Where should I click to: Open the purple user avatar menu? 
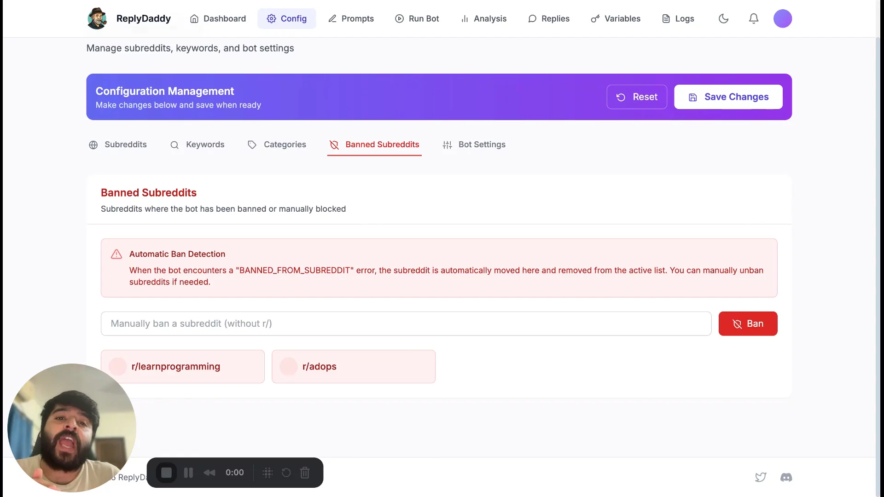click(x=783, y=18)
